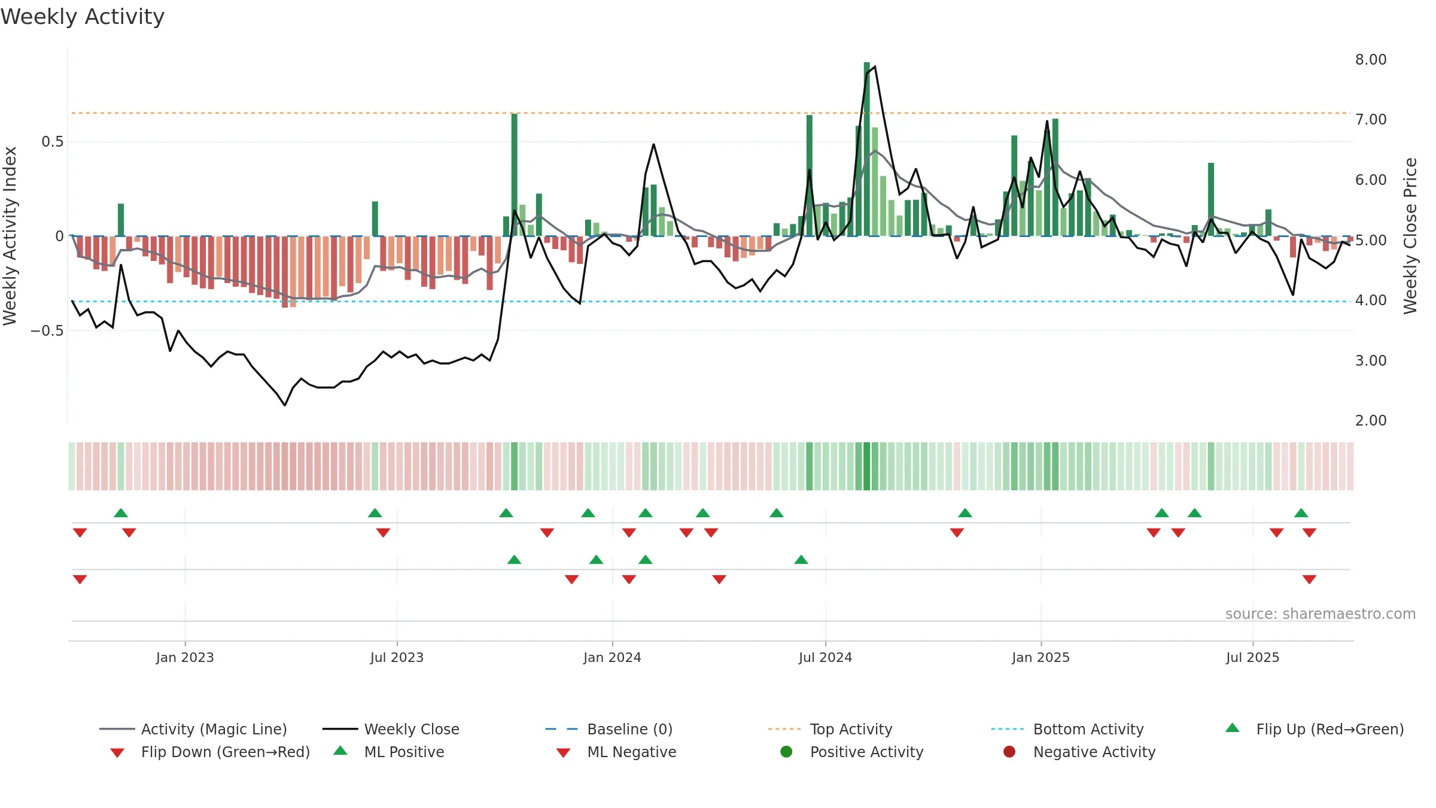Click the 4.00 price axis label
The width and height of the screenshot is (1436, 808).
coord(1371,300)
